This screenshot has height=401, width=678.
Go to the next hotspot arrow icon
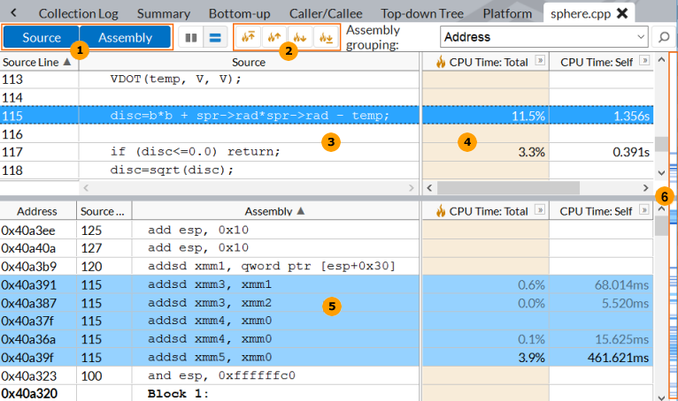click(x=300, y=37)
